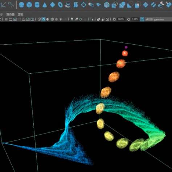Create a polygon plane with diamond icon
This screenshot has height=172, width=172.
53,5
